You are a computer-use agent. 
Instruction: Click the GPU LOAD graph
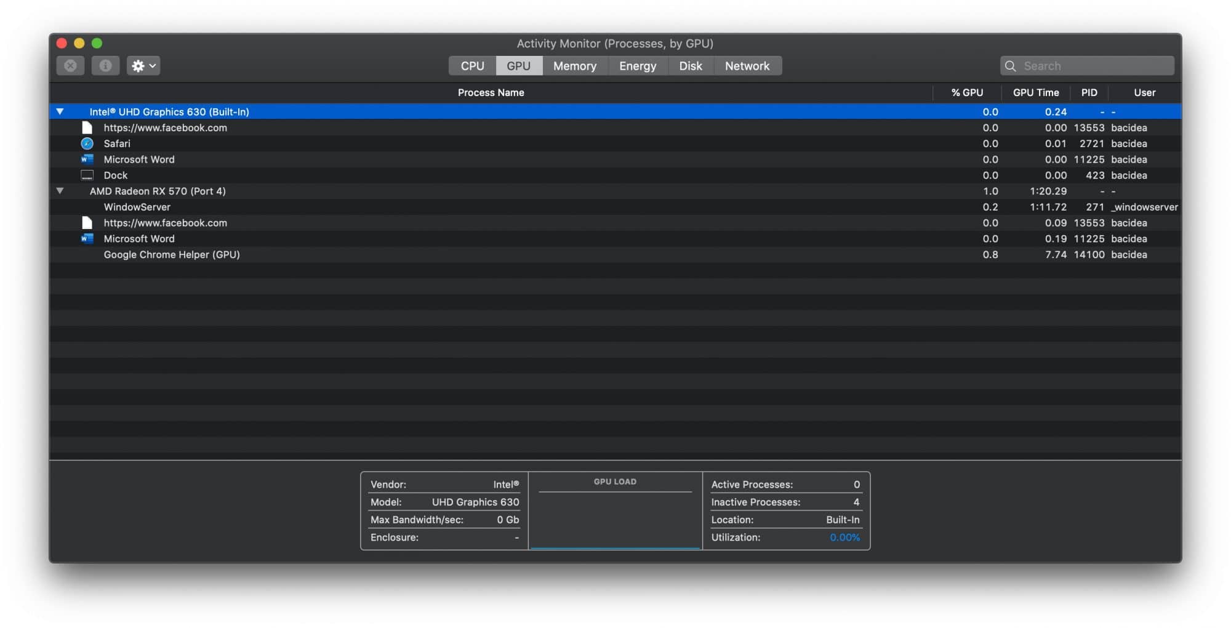(615, 511)
